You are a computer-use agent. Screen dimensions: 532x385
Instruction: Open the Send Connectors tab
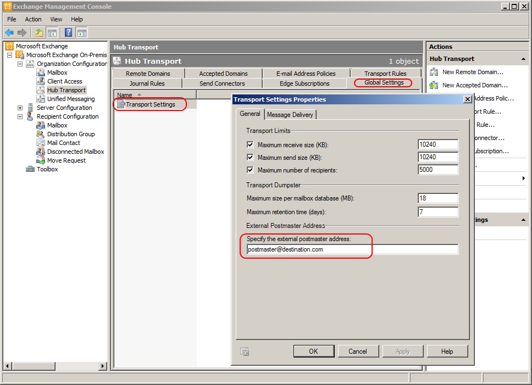(x=222, y=83)
